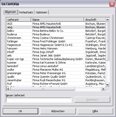
Task: Select the premminger supplier row
Action: pyautogui.click(x=56, y=73)
